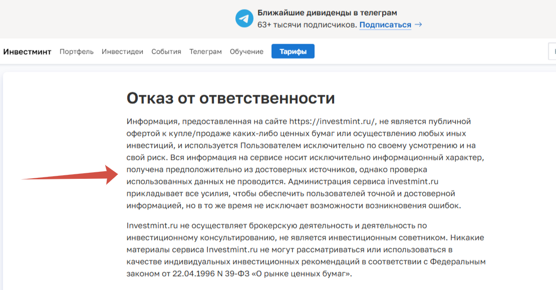Click the text 22.04.1996 N 39-ФЗ

point(210,273)
